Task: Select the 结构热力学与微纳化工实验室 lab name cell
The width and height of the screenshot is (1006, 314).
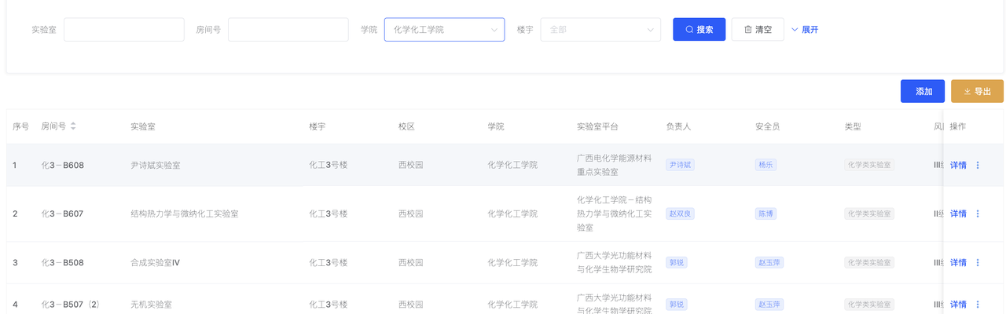Action: point(185,214)
